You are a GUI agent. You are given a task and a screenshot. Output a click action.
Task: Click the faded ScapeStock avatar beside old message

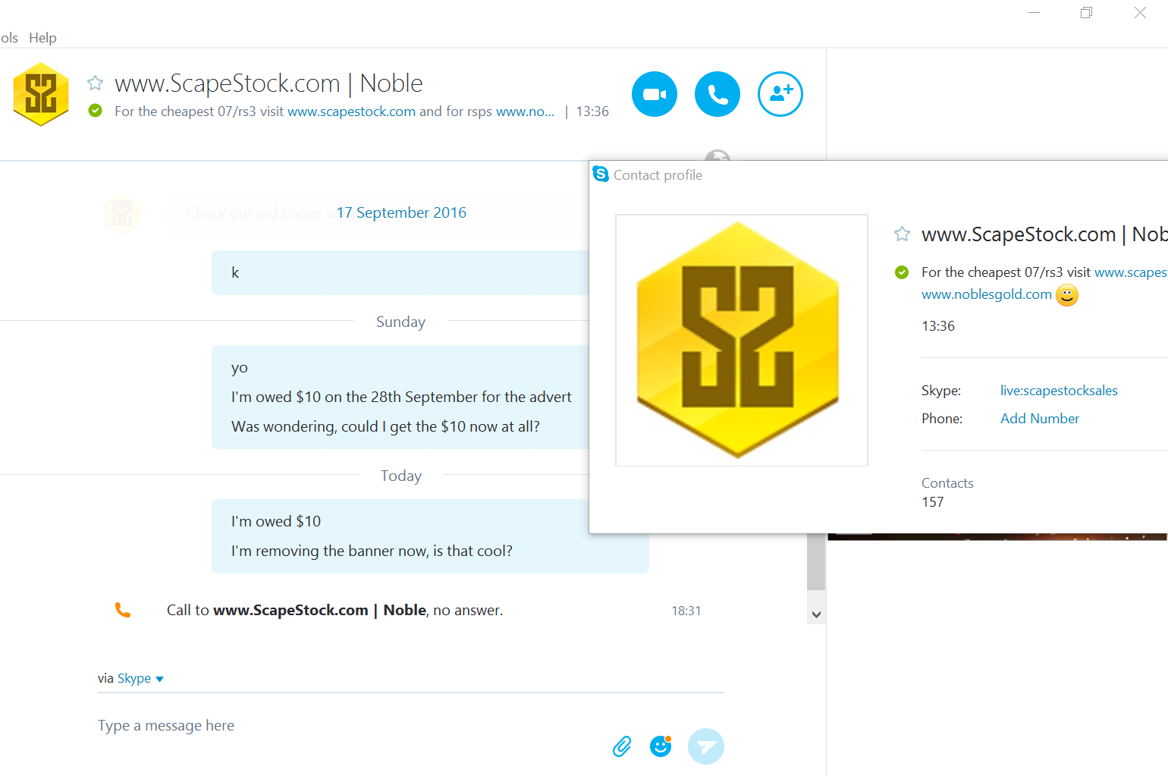tap(122, 214)
